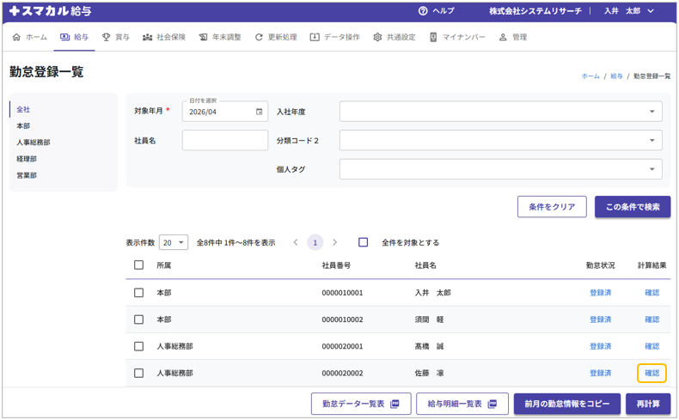Click the 社会保険 people icon
This screenshot has height=420, width=679.
click(147, 38)
